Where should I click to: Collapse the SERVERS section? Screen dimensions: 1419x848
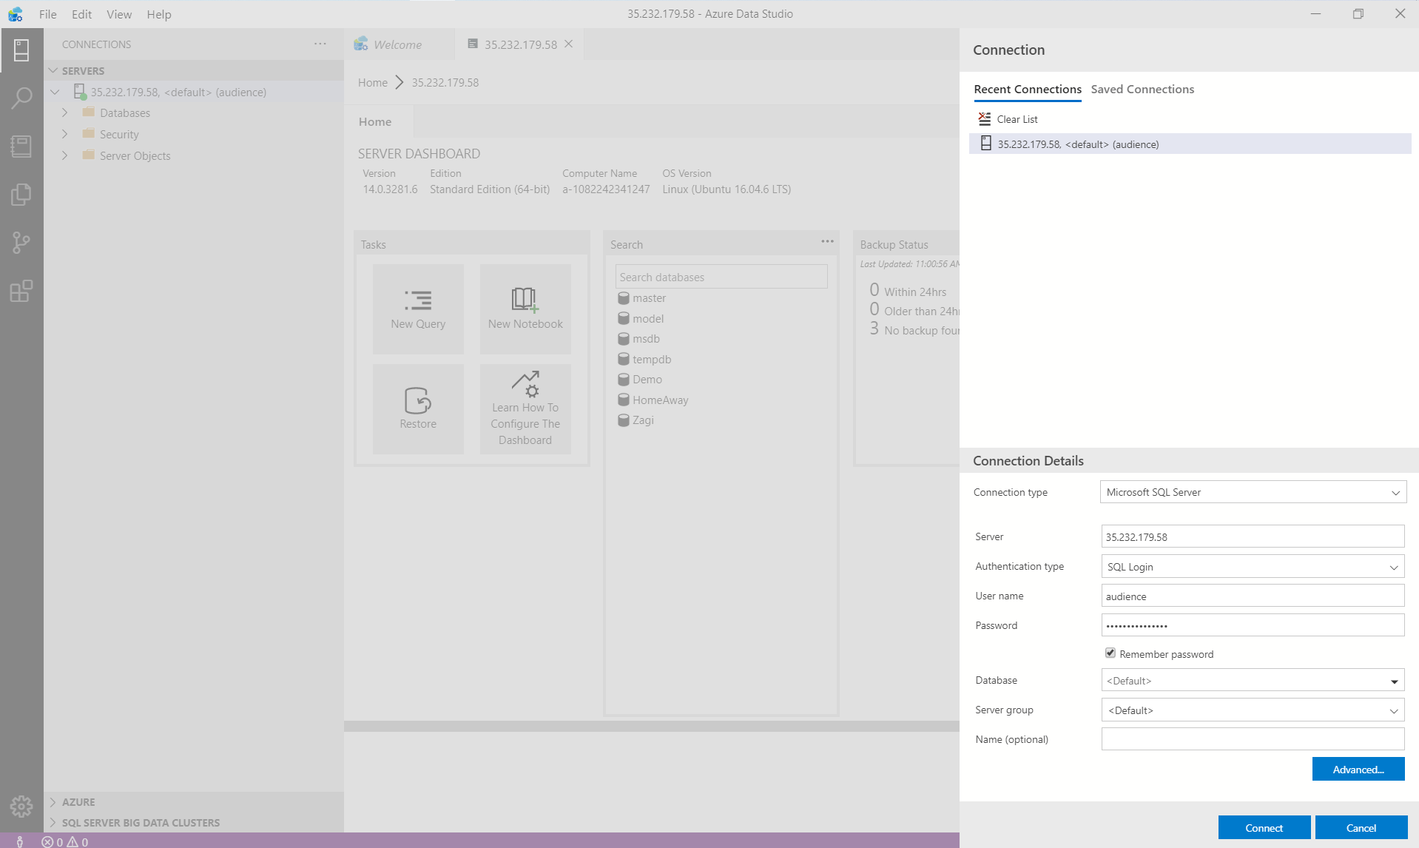point(53,70)
